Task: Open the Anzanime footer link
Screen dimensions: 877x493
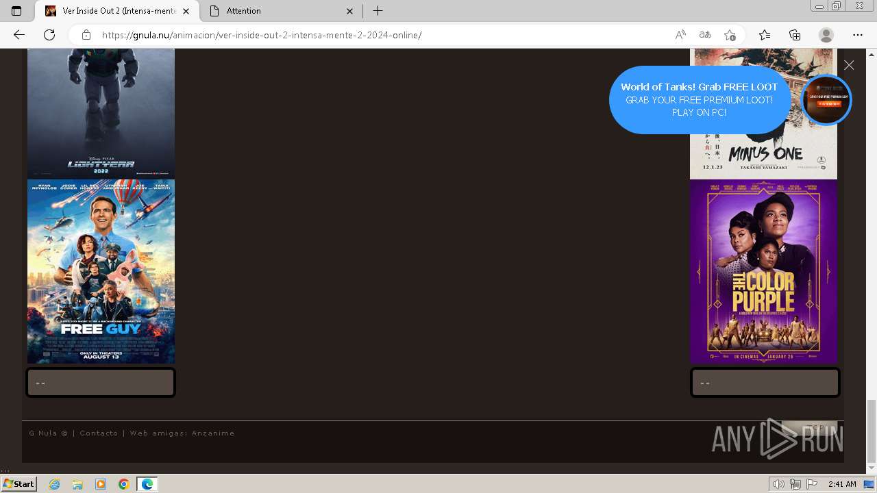Action: point(213,433)
